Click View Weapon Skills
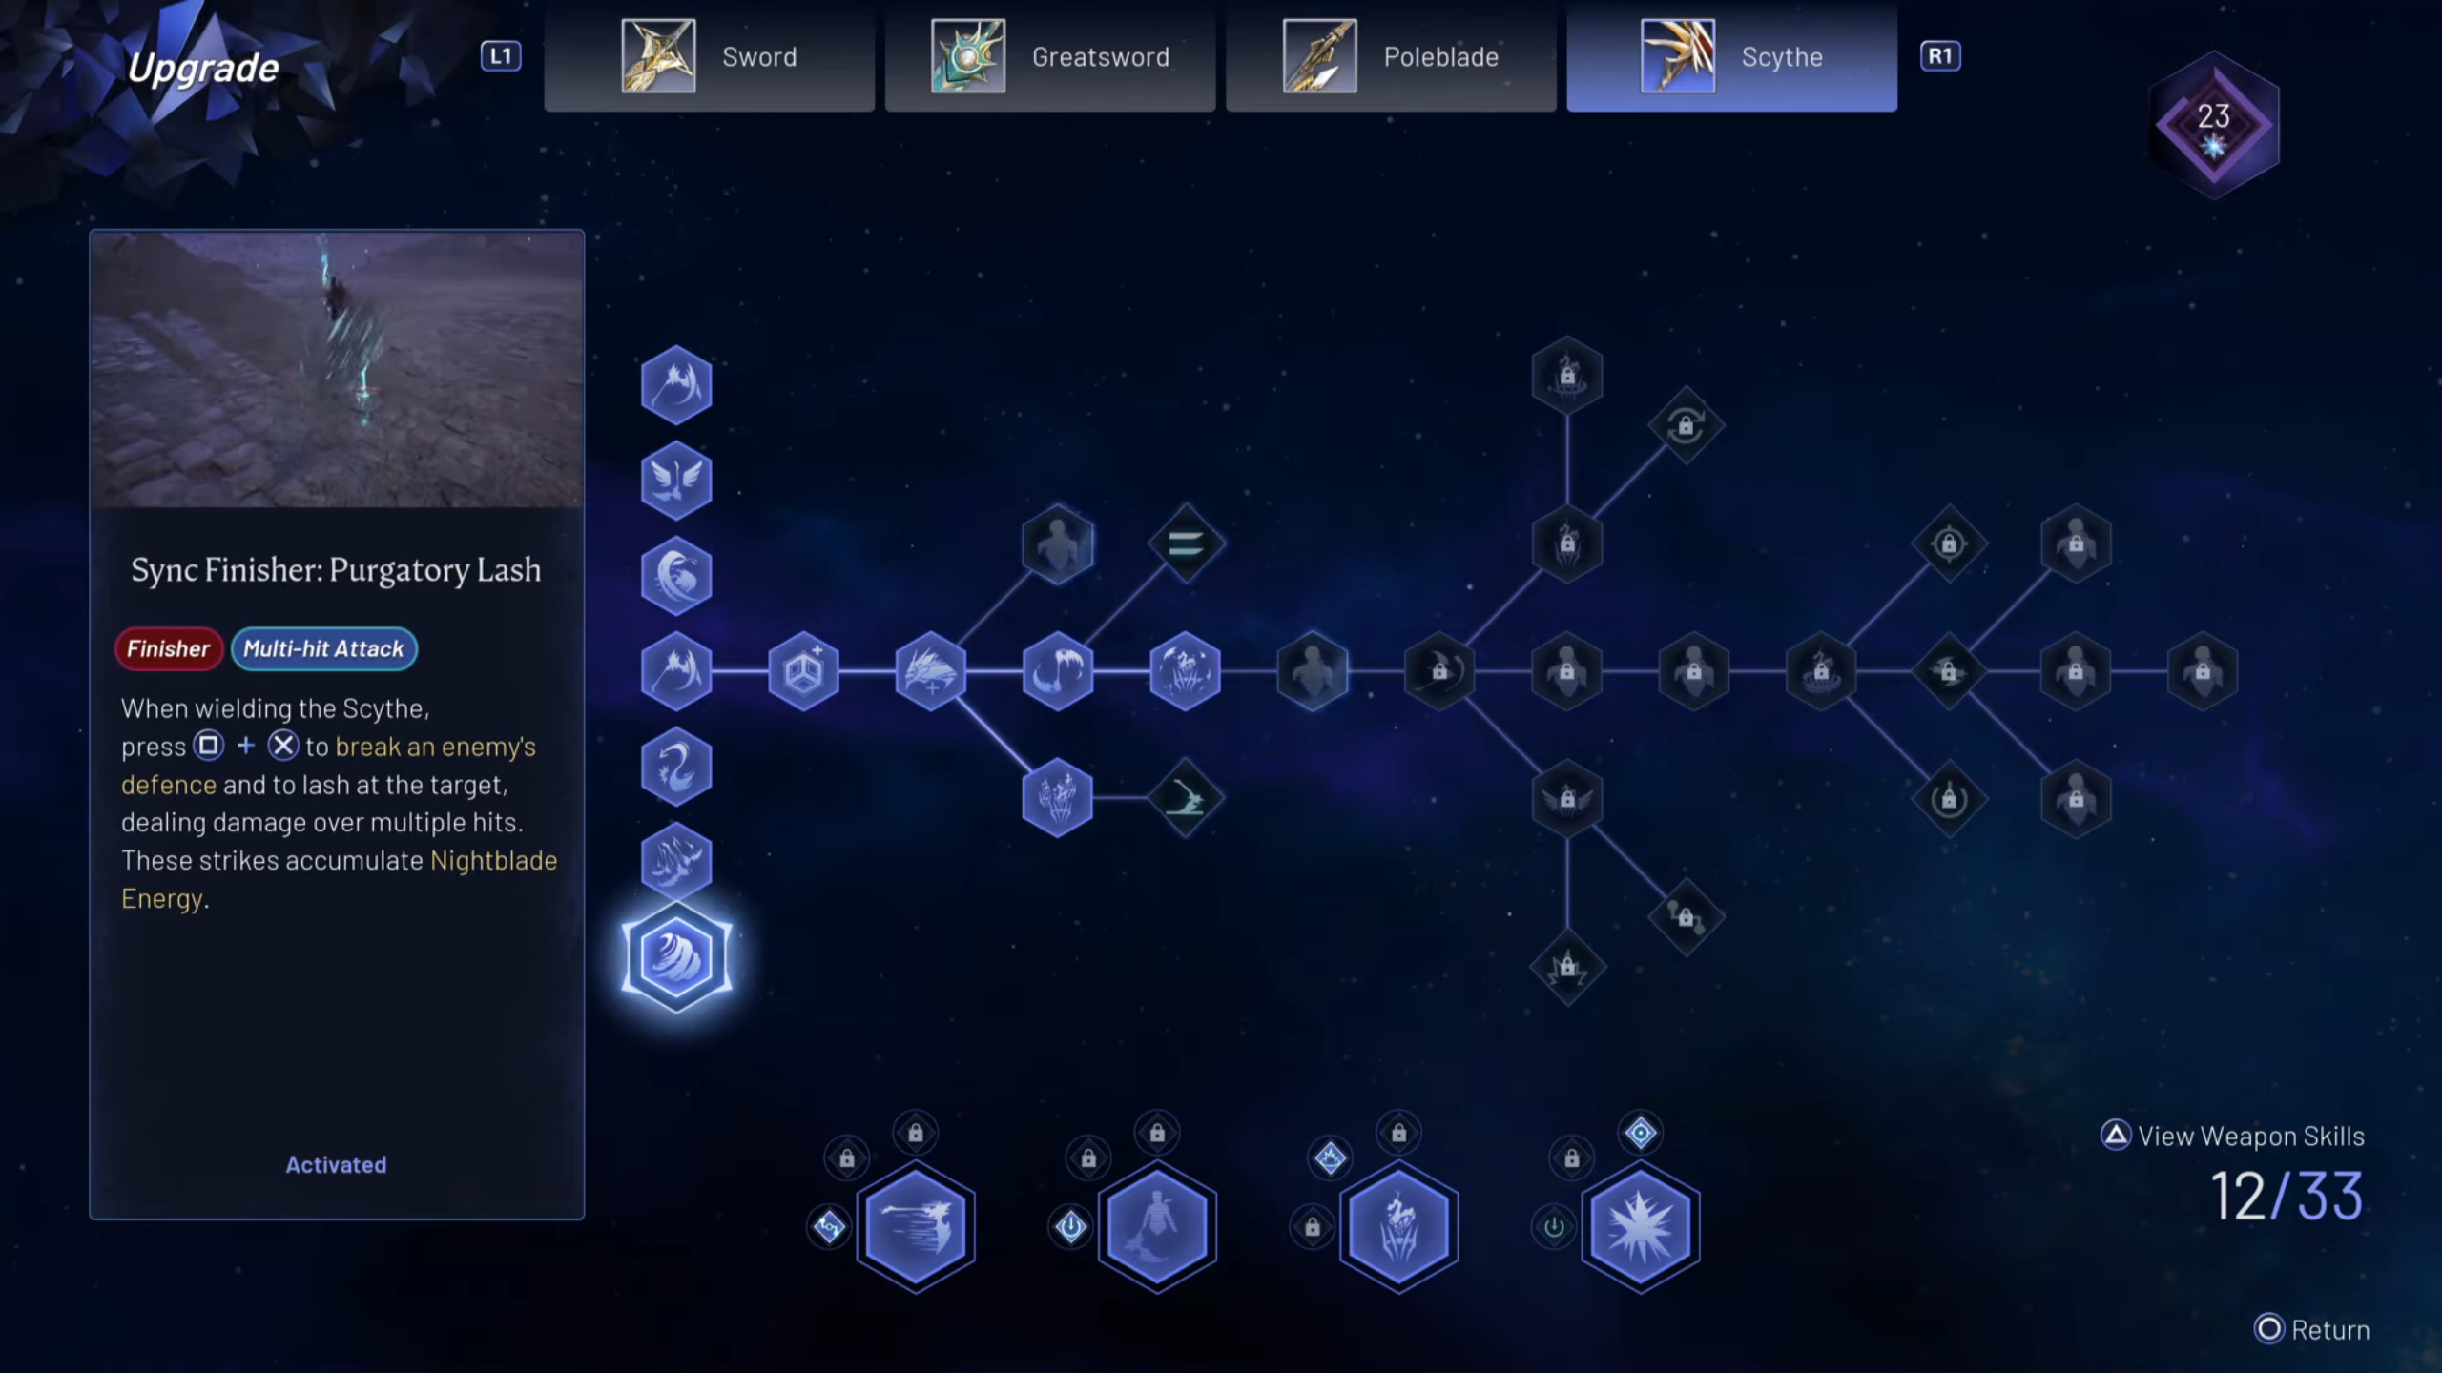2442x1373 pixels. [x=2232, y=1136]
